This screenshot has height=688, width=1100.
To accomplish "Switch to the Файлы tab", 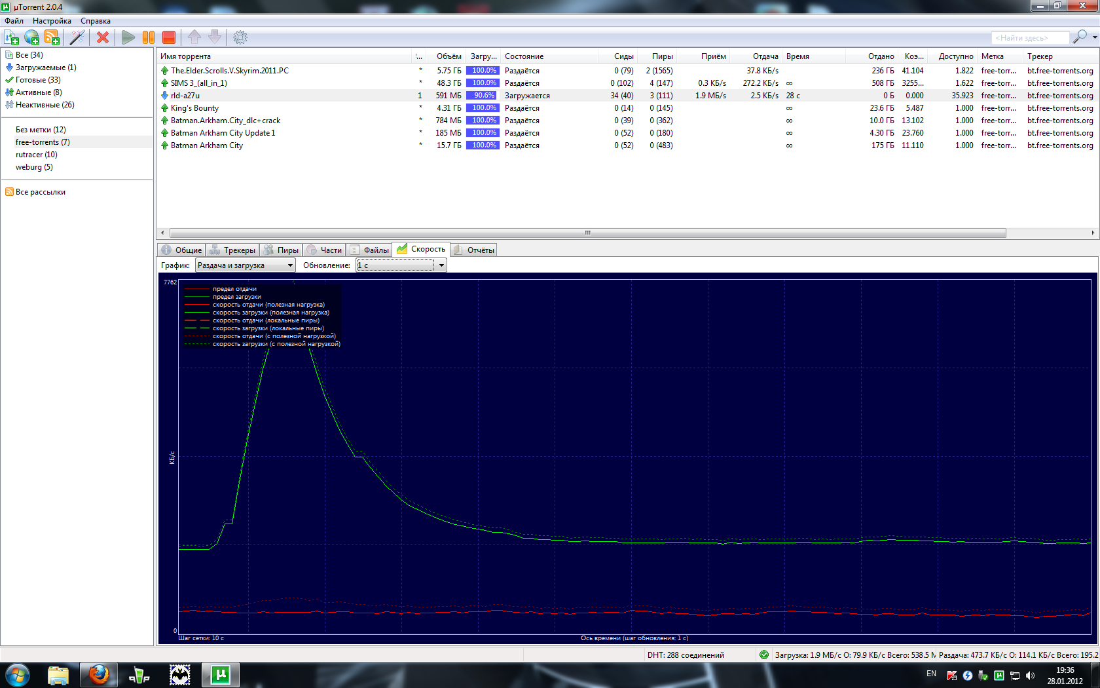I will pos(369,250).
